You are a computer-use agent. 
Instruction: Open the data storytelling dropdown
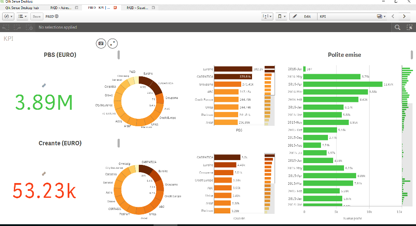267,16
